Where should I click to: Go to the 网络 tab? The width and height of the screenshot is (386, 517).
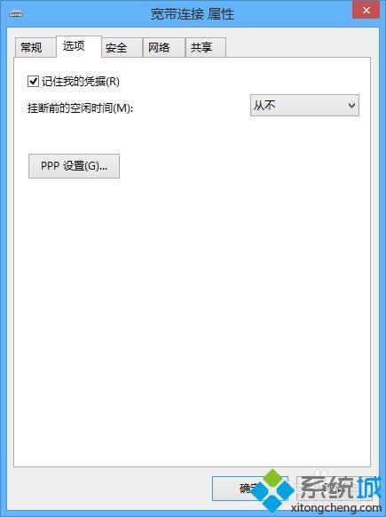[163, 47]
